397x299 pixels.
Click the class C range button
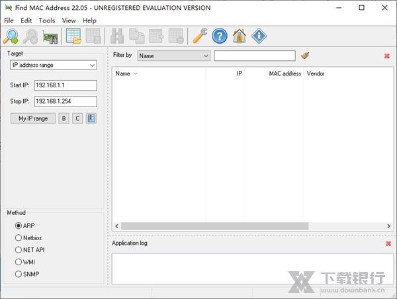tap(77, 118)
